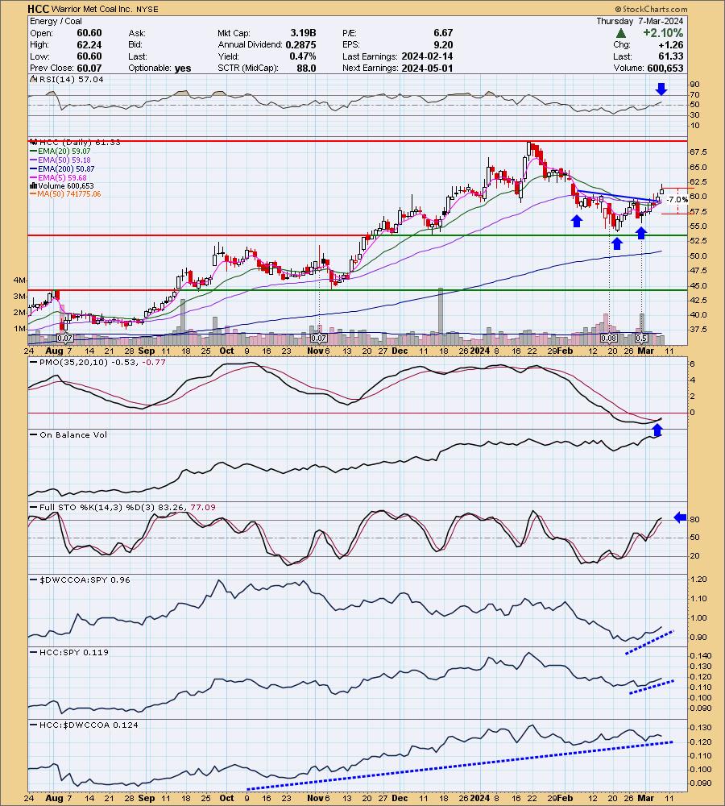Click the 0.5 dividend marker box
The image size is (725, 806).
point(641,339)
